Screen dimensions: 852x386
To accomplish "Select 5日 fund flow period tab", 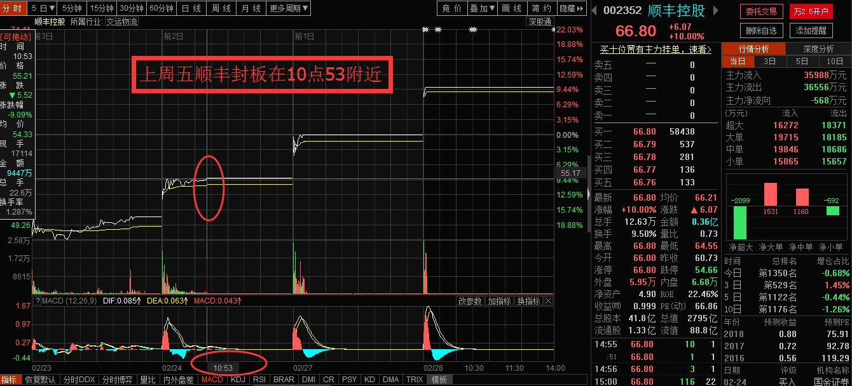I will [802, 62].
